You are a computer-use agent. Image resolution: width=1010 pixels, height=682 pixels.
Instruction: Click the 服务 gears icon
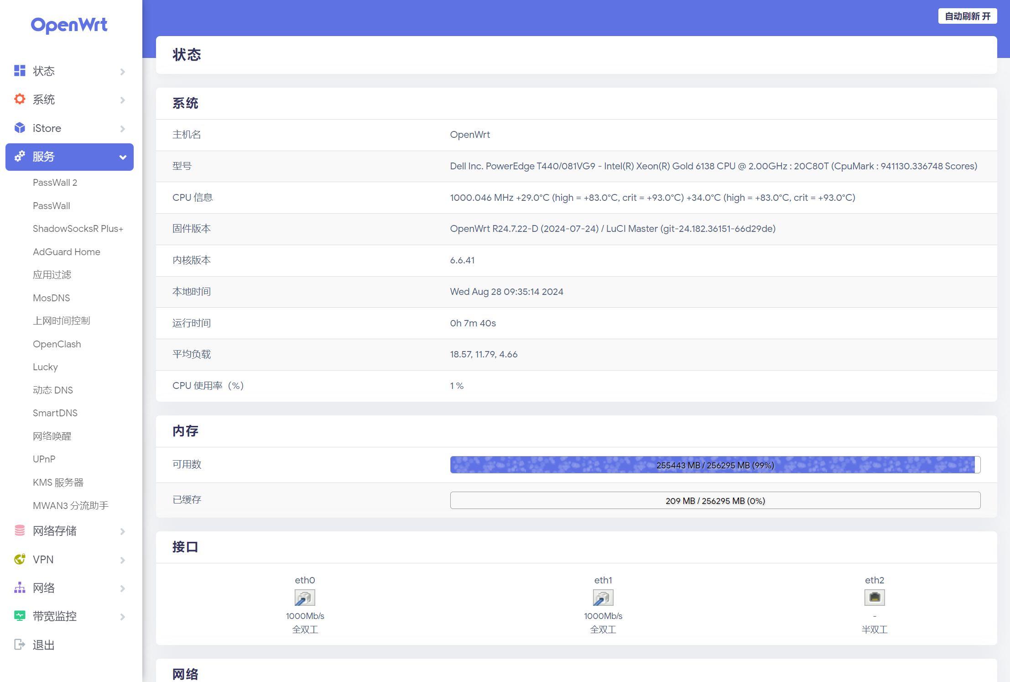pos(20,157)
